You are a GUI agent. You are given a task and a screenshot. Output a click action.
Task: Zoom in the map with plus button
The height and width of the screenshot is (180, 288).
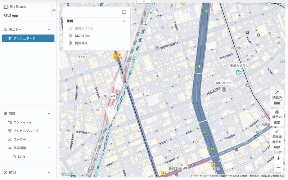(x=278, y=158)
